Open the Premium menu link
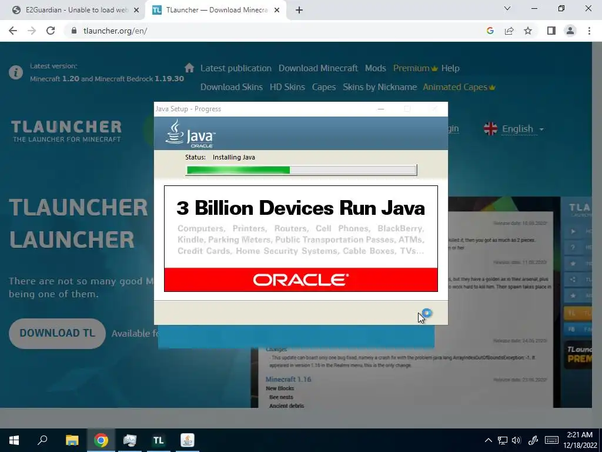602x452 pixels. (415, 68)
